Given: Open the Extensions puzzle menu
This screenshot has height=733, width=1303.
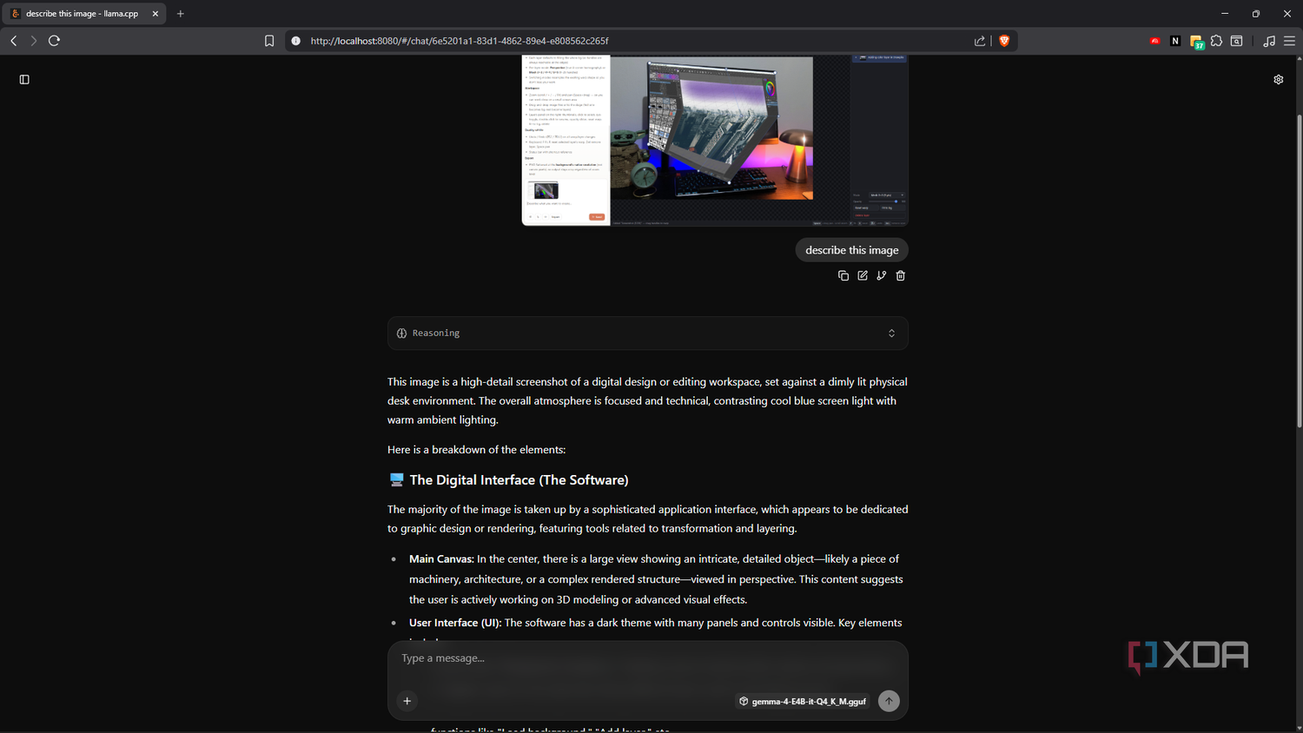Looking at the screenshot, I should coord(1216,41).
